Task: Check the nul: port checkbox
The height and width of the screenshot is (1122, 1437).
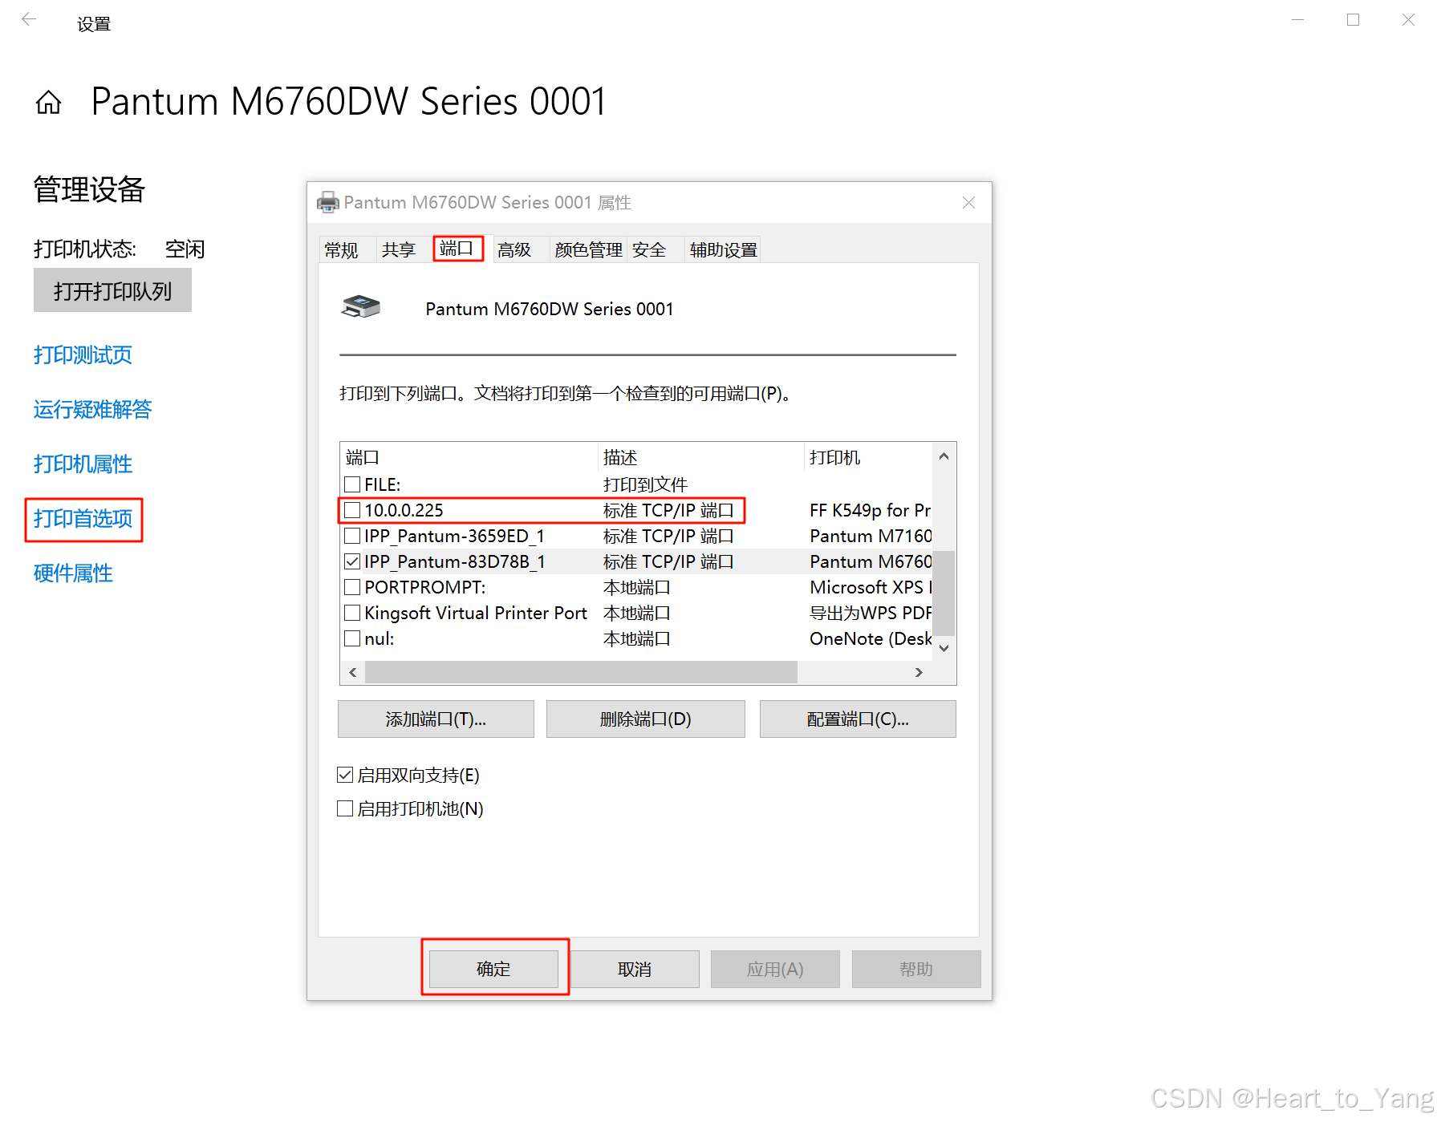Action: coord(352,638)
